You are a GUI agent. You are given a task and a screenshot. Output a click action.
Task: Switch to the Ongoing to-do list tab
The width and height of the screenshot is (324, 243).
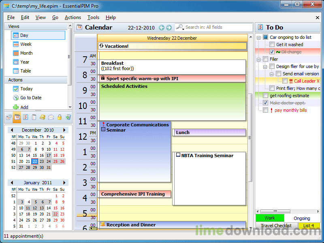pyautogui.click(x=302, y=218)
